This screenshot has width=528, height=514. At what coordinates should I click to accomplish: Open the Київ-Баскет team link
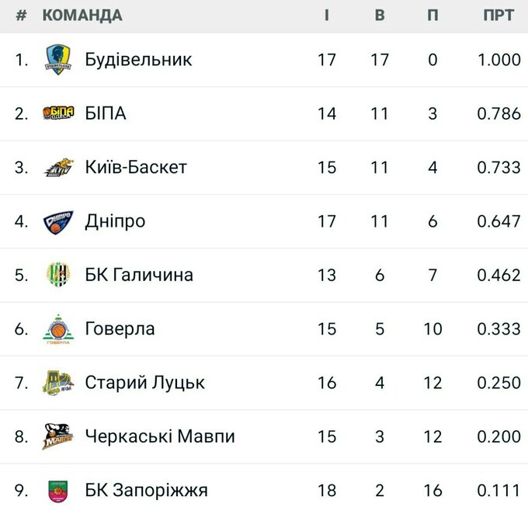pos(136,167)
